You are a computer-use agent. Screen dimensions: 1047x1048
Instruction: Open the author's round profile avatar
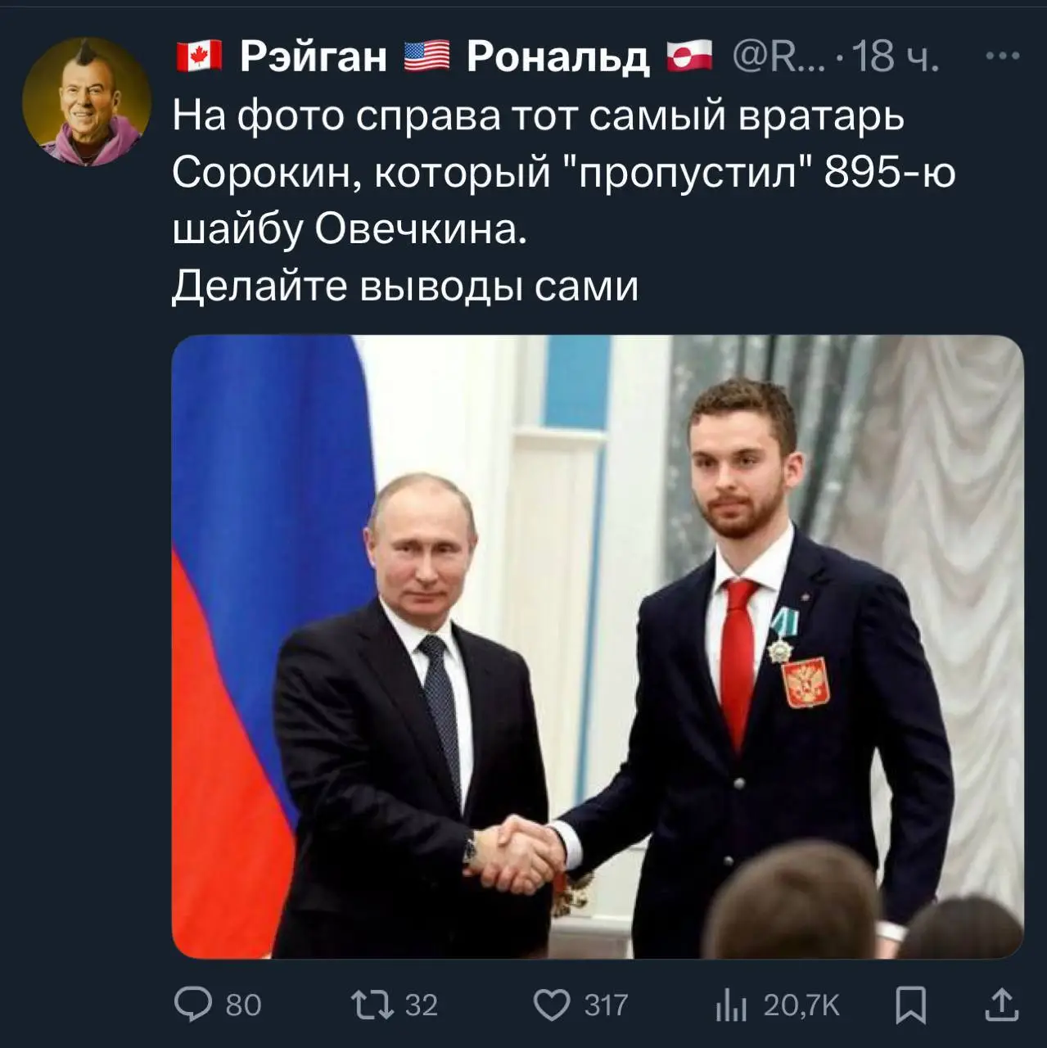point(86,102)
